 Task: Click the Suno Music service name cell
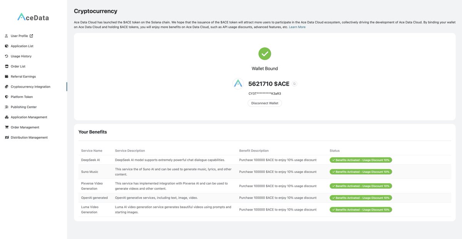tap(90, 172)
